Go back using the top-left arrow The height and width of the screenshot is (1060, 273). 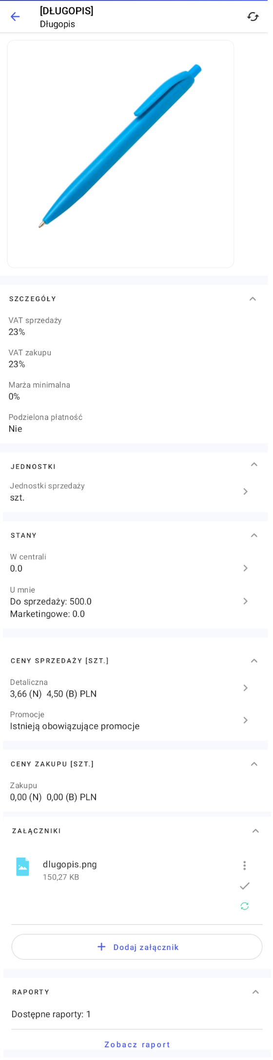pyautogui.click(x=15, y=17)
